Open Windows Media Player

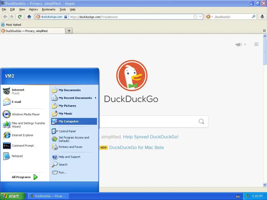point(25,114)
